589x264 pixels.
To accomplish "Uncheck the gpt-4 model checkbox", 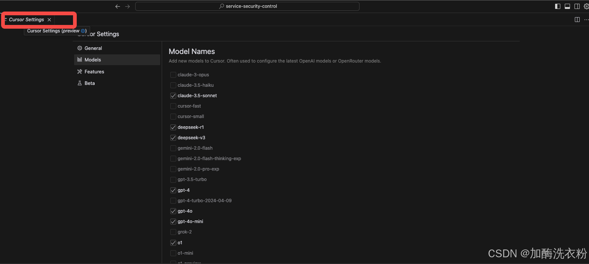I will coord(173,190).
